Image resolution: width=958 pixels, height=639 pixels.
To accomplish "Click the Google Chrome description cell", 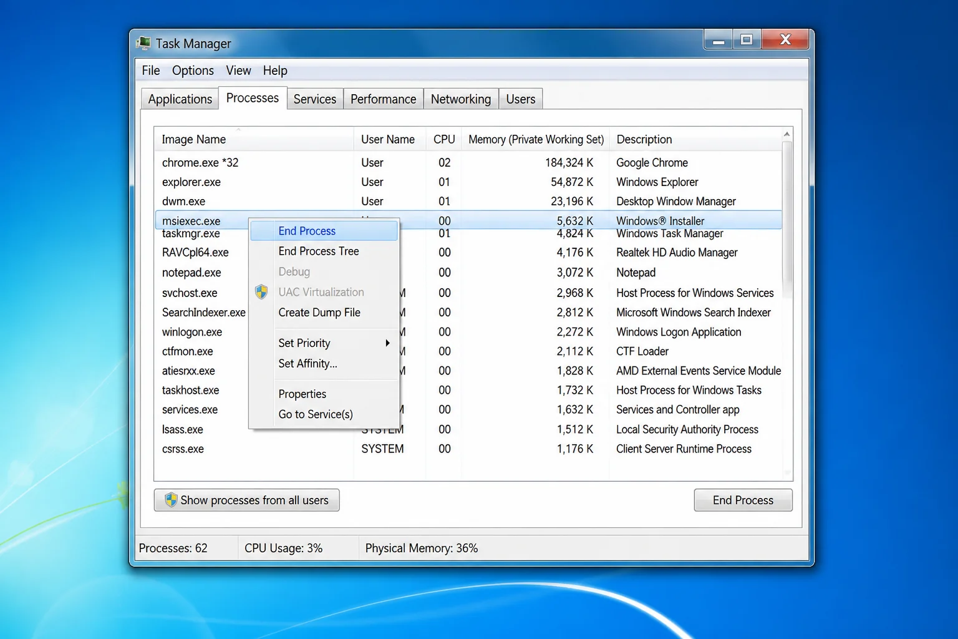I will point(652,162).
